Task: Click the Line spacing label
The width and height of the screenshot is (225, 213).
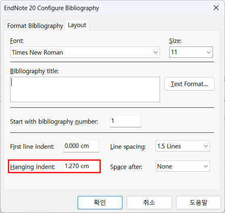Action: click(x=128, y=147)
